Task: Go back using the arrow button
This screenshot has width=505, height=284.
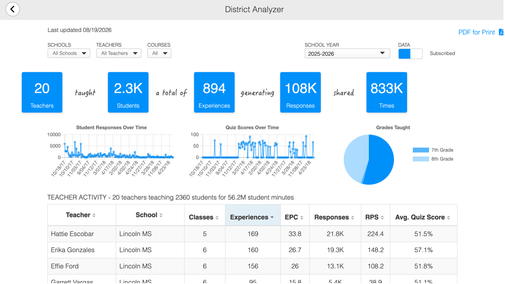Action: point(12,9)
